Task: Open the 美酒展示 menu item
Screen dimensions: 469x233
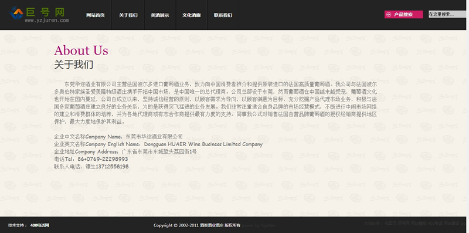Action: [x=160, y=15]
